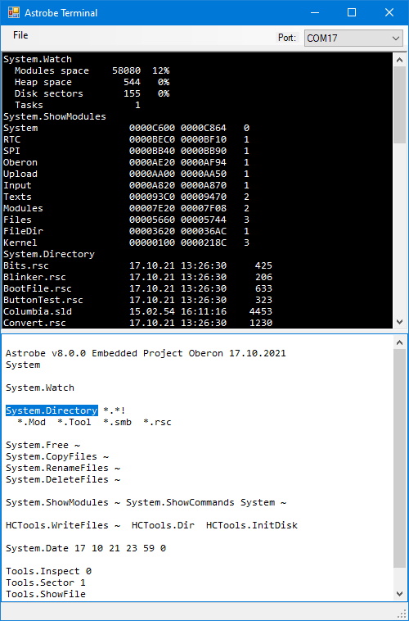Click the lower pane scroll-up arrow

pos(399,342)
